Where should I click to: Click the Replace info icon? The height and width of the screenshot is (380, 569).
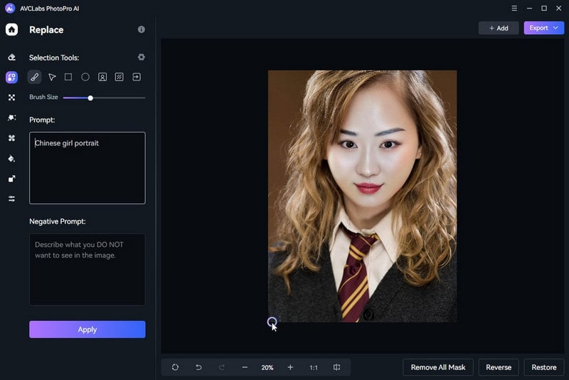click(x=141, y=30)
